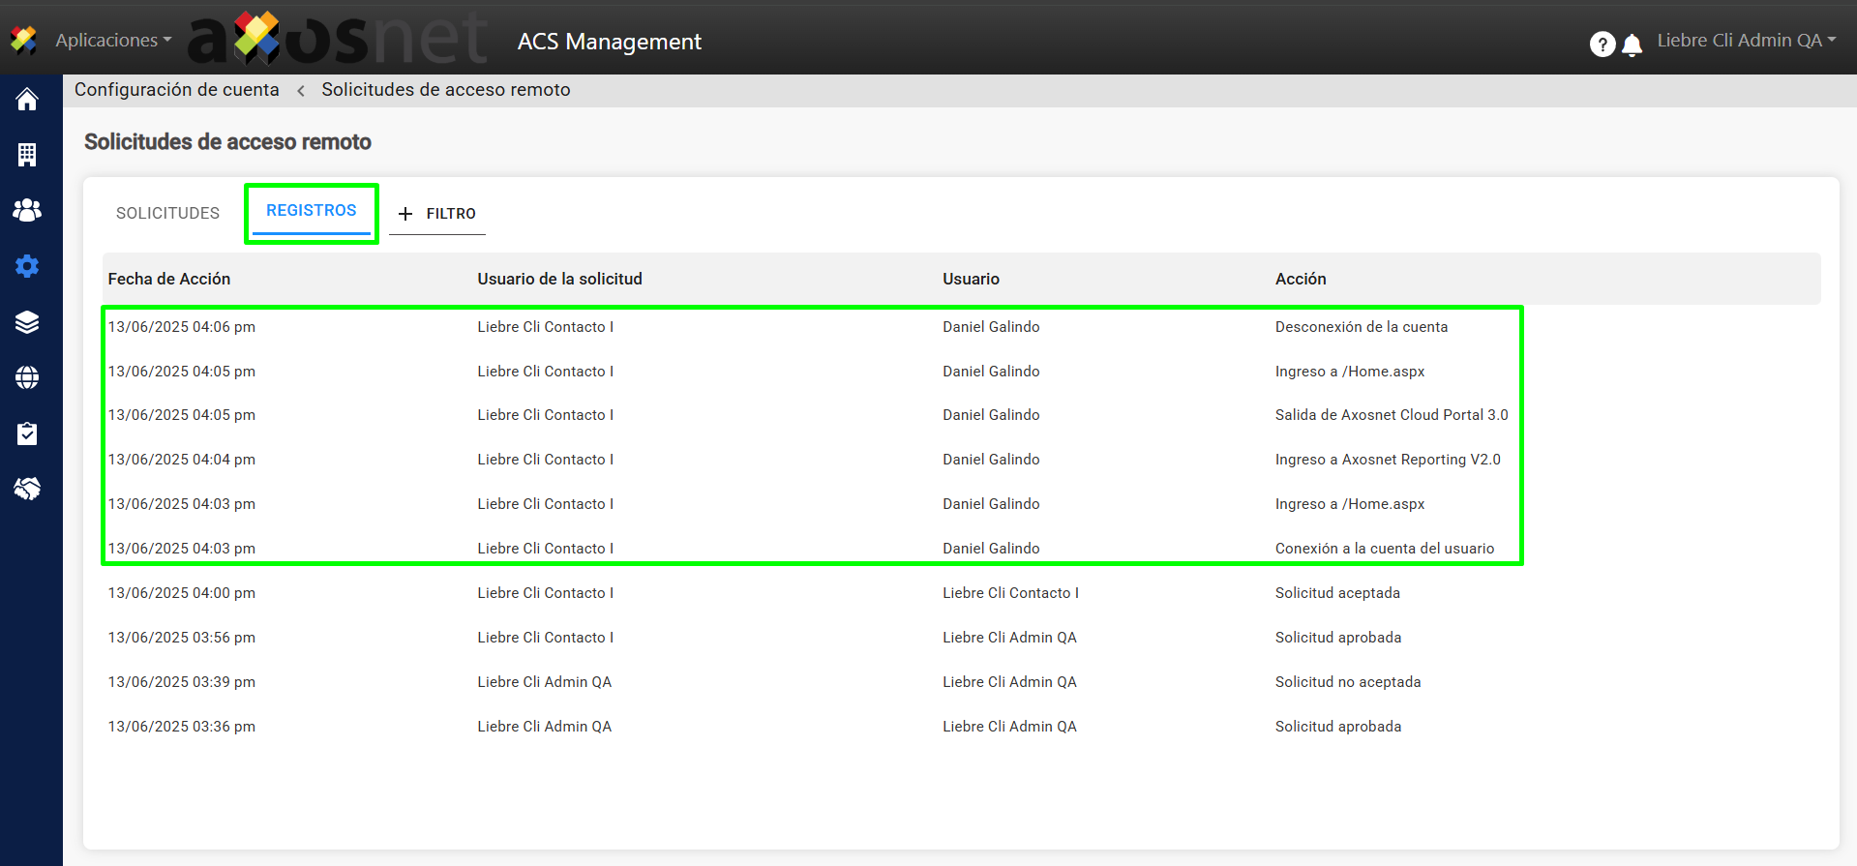
Task: Open the notifications bell icon
Action: click(x=1632, y=45)
